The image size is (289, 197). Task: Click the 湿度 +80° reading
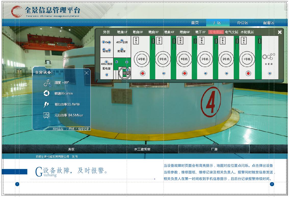(62, 83)
